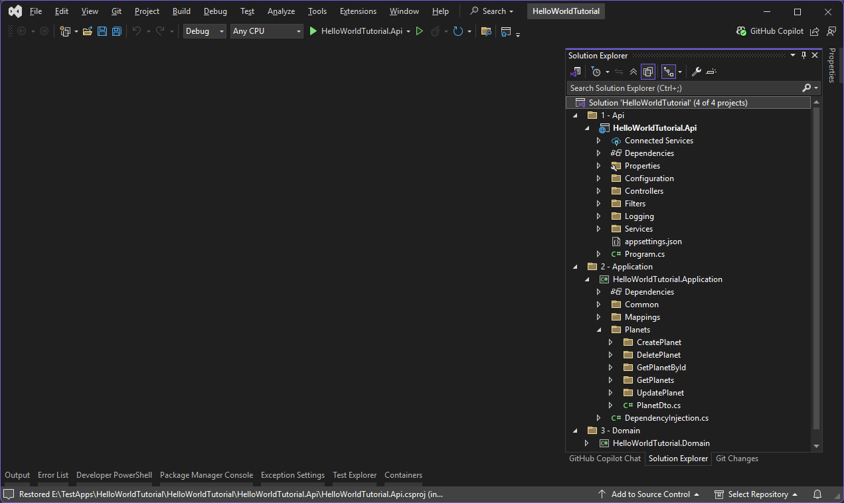The width and height of the screenshot is (844, 503).
Task: Open the File menu
Action: coord(36,11)
